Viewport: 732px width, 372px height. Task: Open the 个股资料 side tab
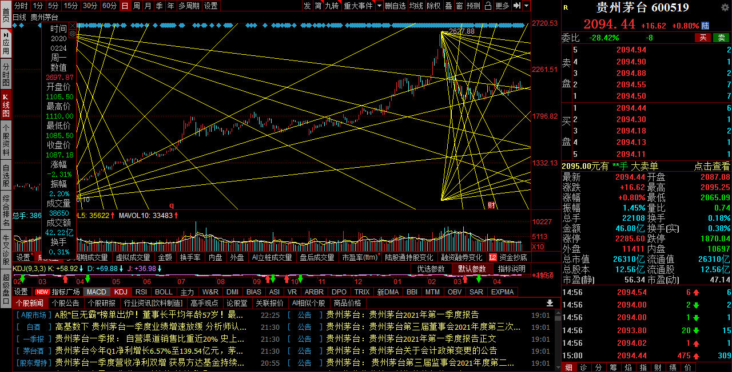pyautogui.click(x=6, y=140)
